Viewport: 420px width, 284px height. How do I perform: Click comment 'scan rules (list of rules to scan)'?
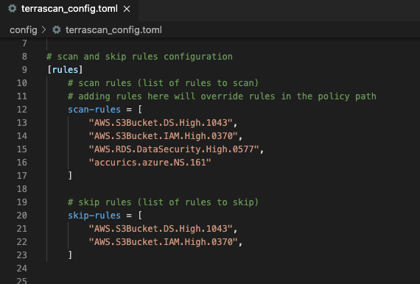point(163,83)
